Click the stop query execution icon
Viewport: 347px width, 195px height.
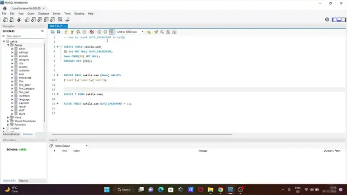pyautogui.click(x=84, y=32)
